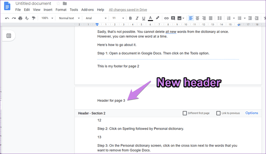
Task: Star the Untitled document
Action: (58, 3)
